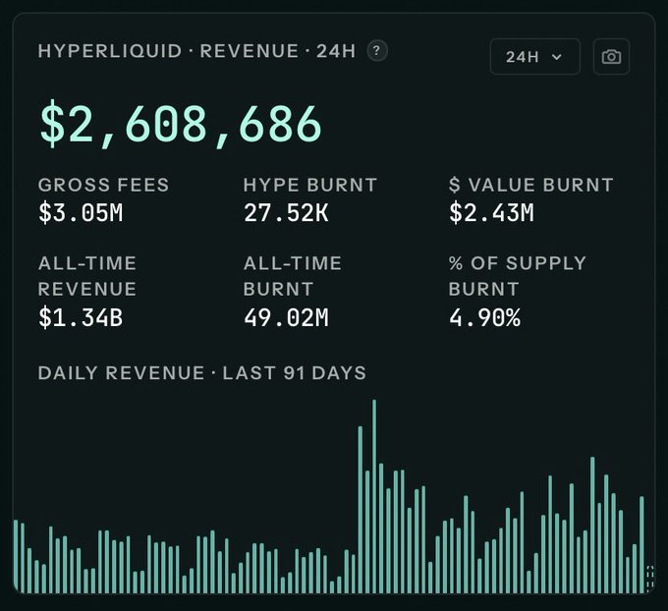Viewport: 668px width, 611px height.
Task: Open the 24H time range dropdown
Action: [x=535, y=57]
